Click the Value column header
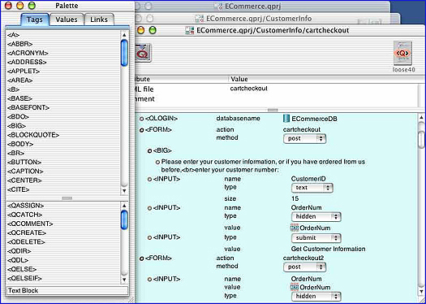Viewport: 426px width, 304px height. click(x=239, y=79)
